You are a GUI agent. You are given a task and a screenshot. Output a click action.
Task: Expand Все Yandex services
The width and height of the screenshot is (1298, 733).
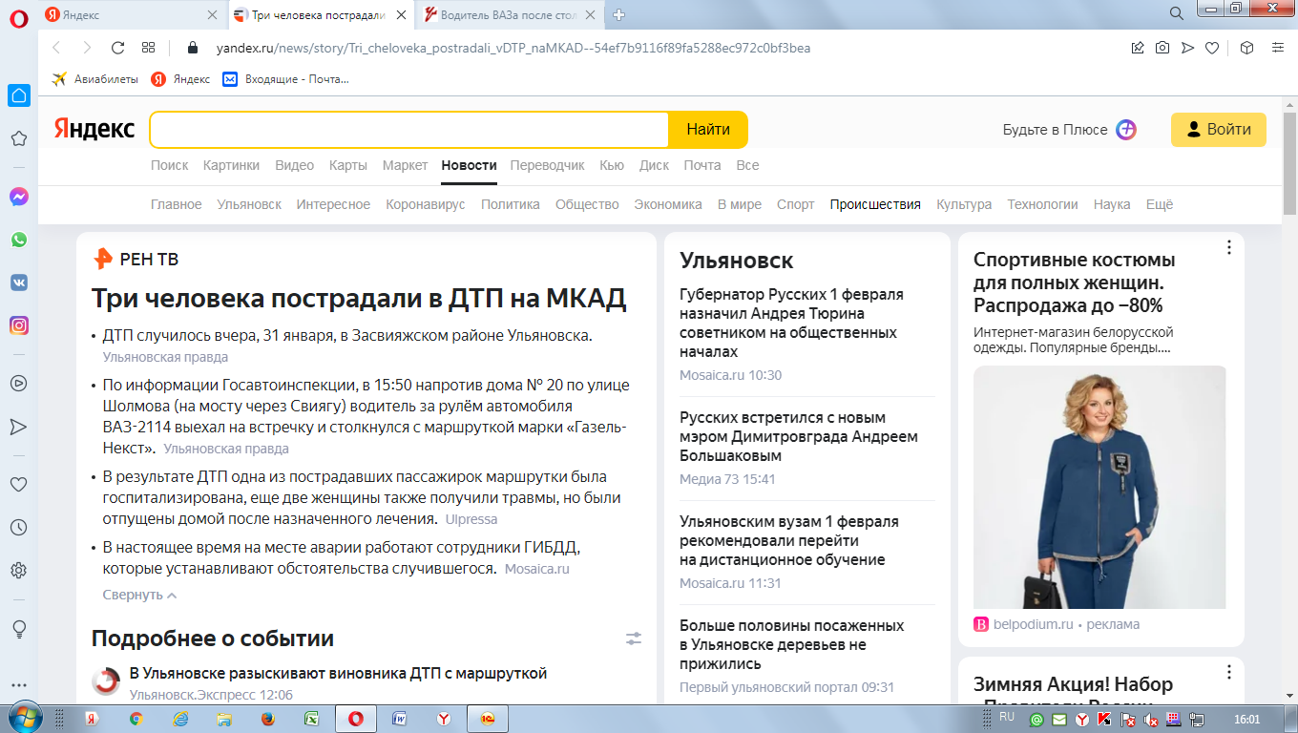(x=747, y=165)
